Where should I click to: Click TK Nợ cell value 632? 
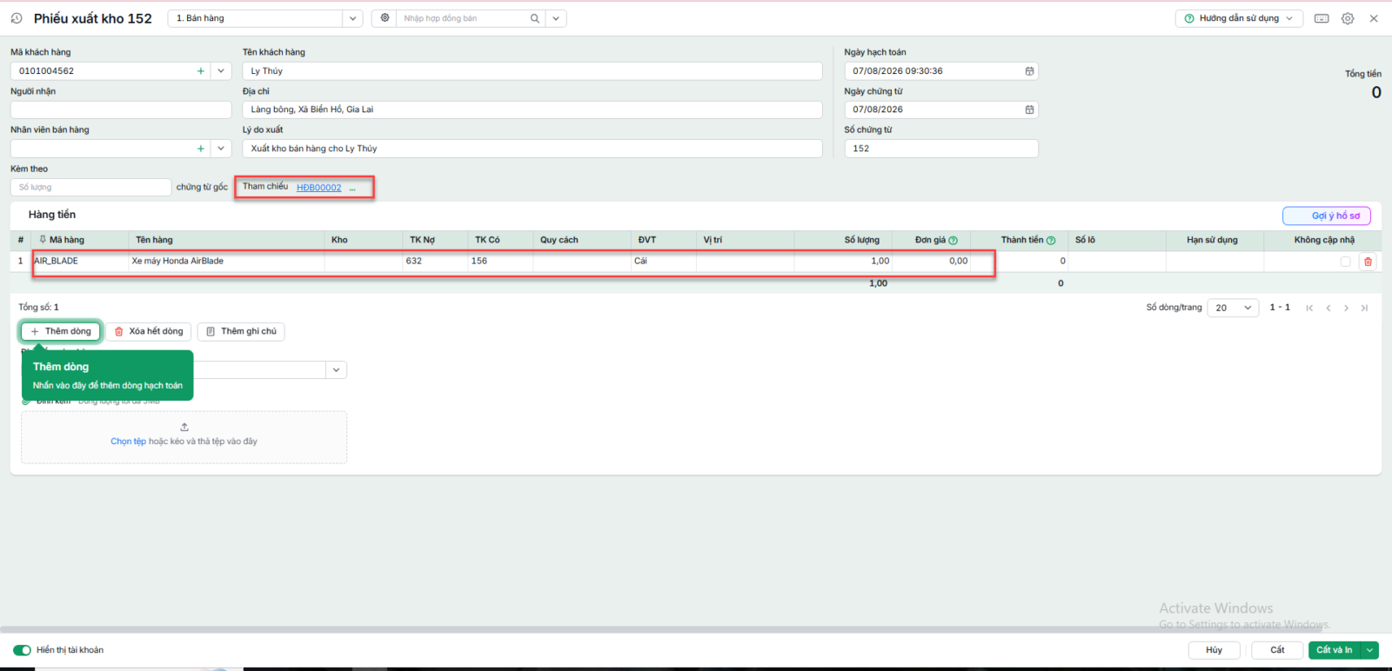[435, 261]
